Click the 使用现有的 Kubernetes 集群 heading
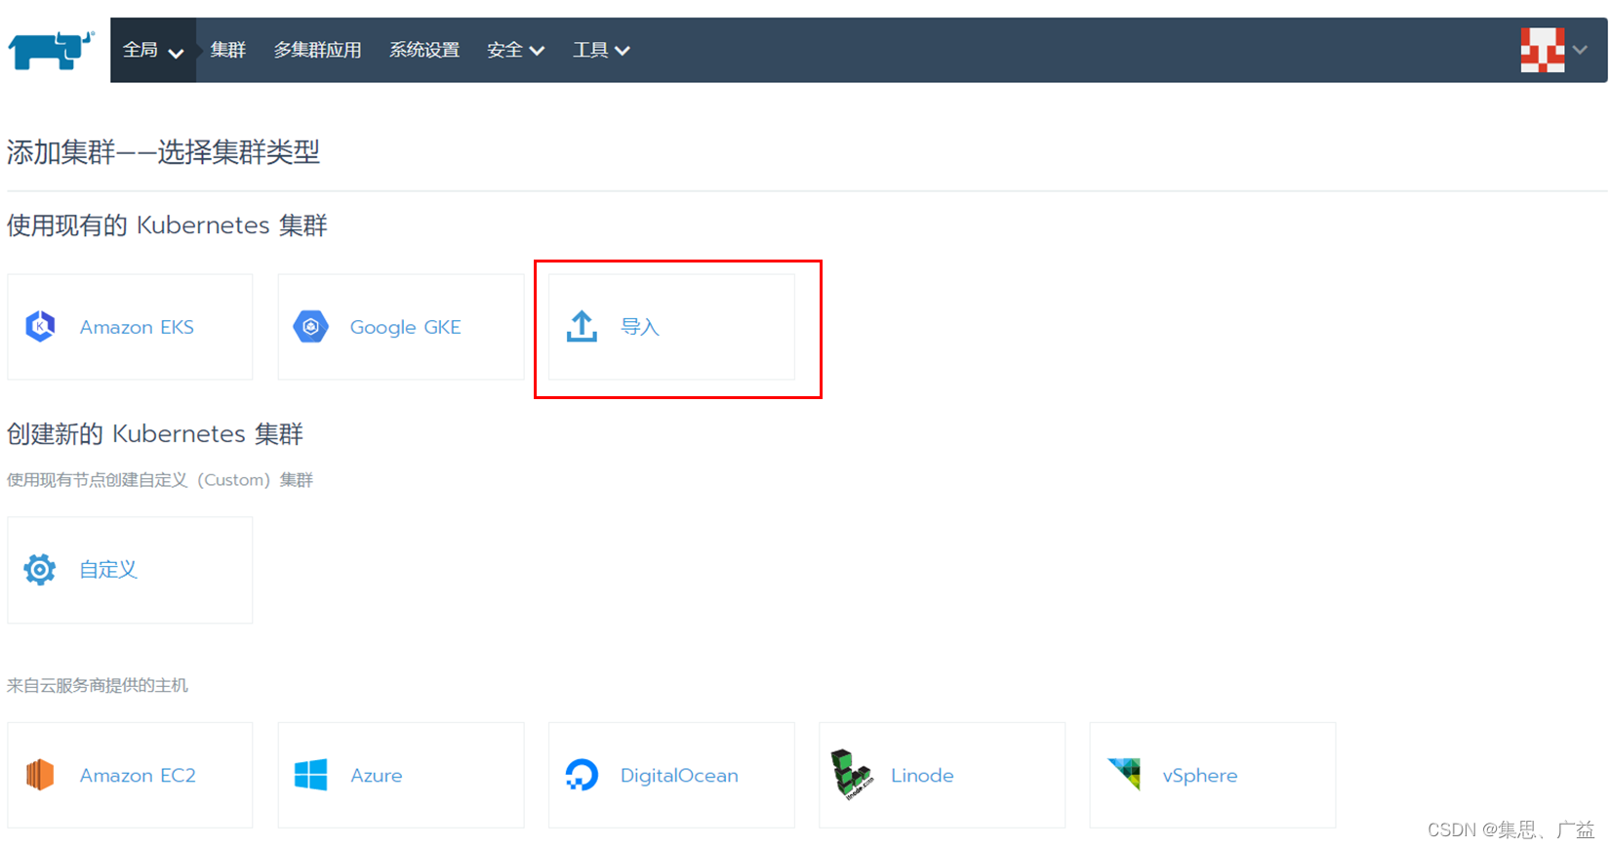 (167, 225)
